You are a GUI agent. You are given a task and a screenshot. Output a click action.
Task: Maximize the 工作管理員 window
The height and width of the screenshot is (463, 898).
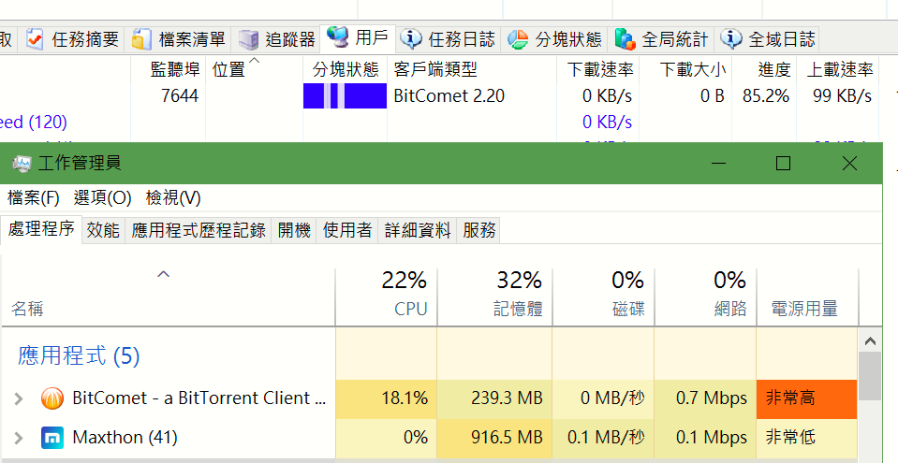[x=783, y=164]
